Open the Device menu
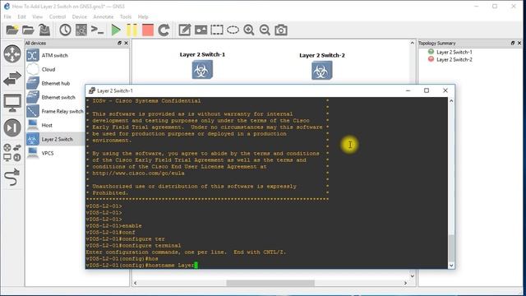The width and height of the screenshot is (526, 296). 80,16
